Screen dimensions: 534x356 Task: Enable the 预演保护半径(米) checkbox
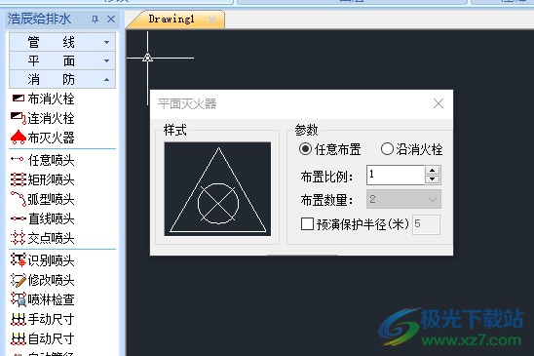click(x=307, y=224)
